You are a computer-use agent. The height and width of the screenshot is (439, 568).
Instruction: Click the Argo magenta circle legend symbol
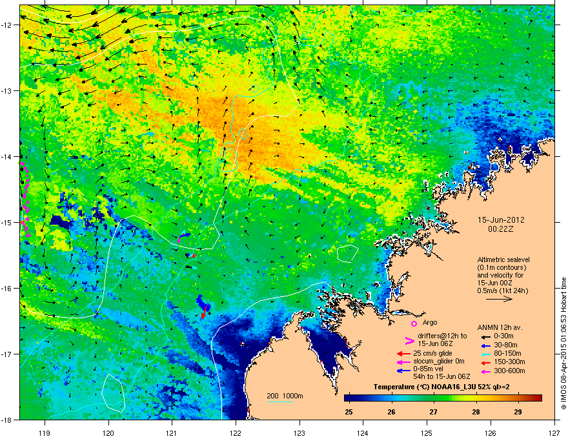point(414,323)
